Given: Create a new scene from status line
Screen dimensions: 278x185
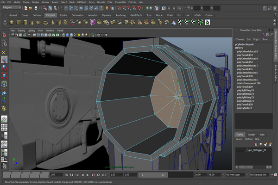Looking at the screenshot, I should coord(26,8).
